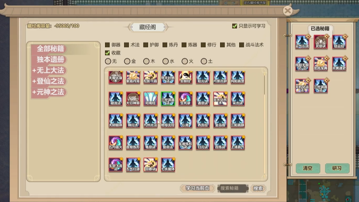359x202 pixels.
Task: Click the 研习 study button
Action: point(337,168)
